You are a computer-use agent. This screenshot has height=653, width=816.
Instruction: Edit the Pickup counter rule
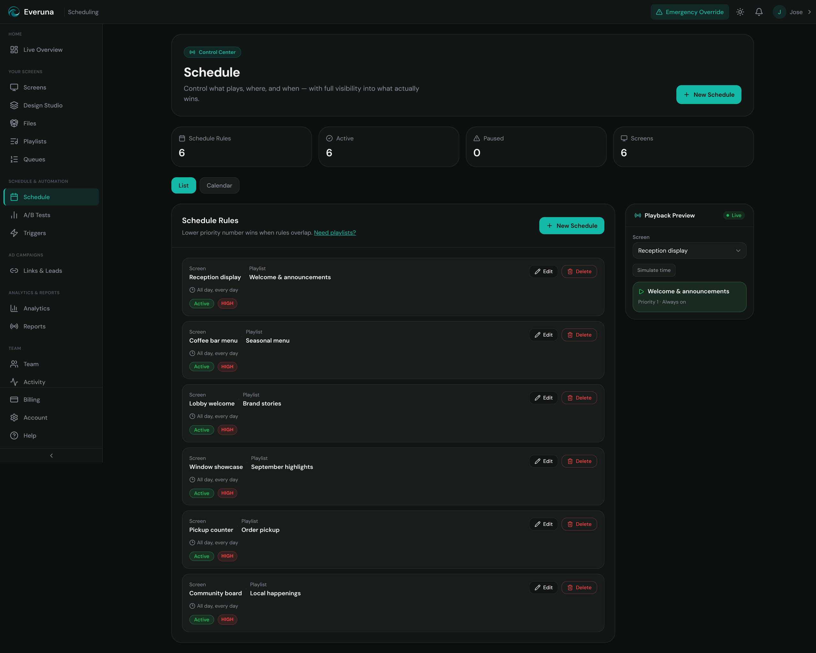[543, 524]
